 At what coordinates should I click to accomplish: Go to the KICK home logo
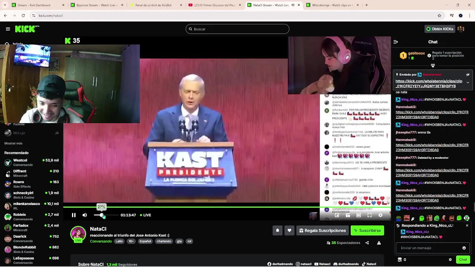click(x=27, y=29)
